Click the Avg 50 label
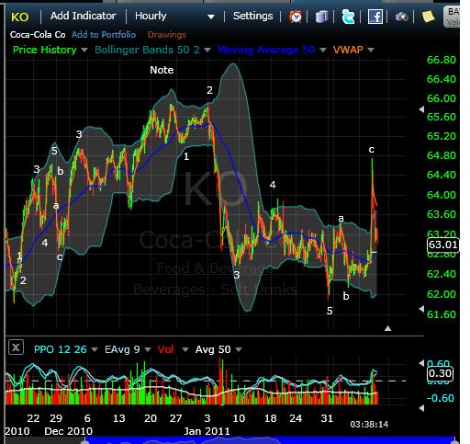This screenshot has width=470, height=444. coord(213,349)
